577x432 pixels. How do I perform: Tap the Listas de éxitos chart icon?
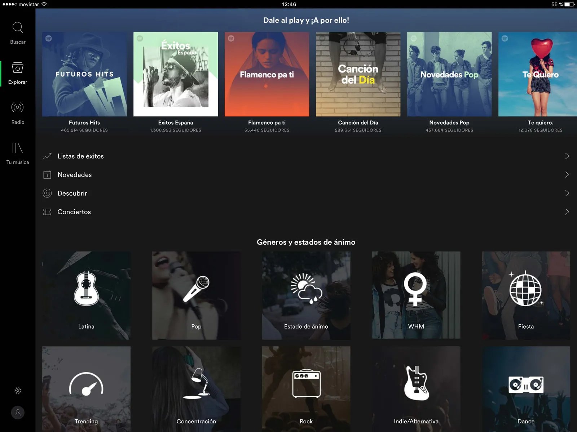pyautogui.click(x=47, y=156)
